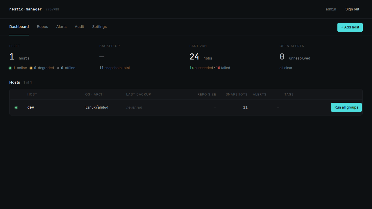Click the LAST 24H card label
This screenshot has width=372, height=209.
click(198, 46)
